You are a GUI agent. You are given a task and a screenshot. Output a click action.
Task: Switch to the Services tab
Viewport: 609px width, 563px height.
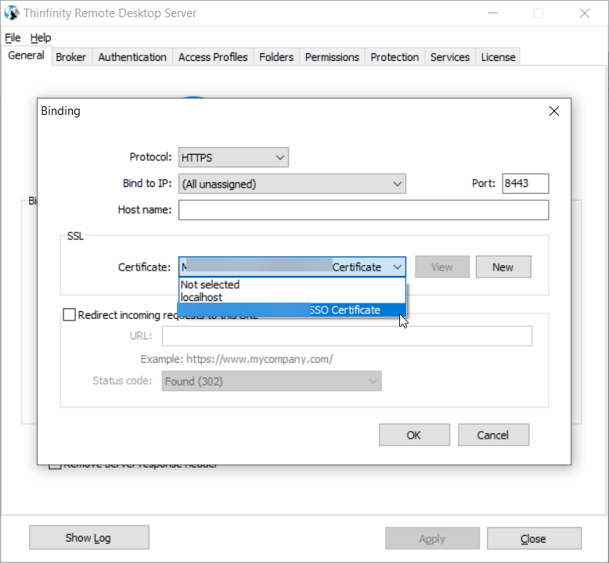click(450, 57)
